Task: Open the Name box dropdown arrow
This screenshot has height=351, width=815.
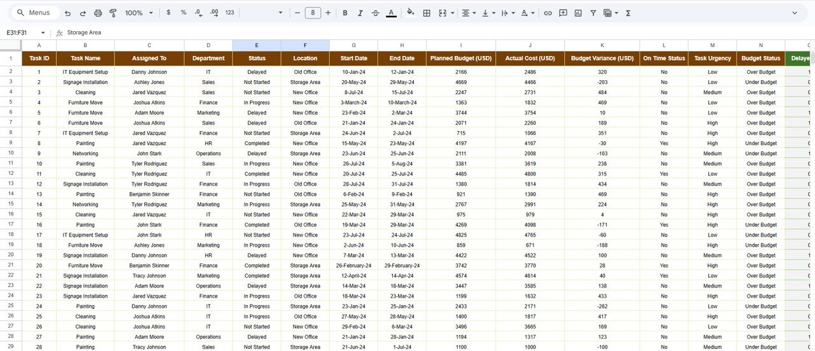Action: (43, 32)
